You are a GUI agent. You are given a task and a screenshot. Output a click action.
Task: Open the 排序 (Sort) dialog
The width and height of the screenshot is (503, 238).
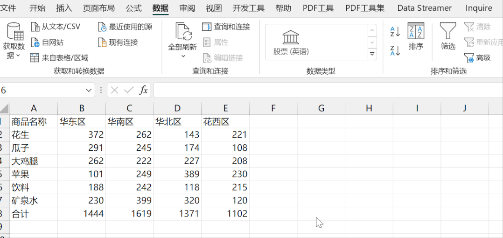pos(416,36)
